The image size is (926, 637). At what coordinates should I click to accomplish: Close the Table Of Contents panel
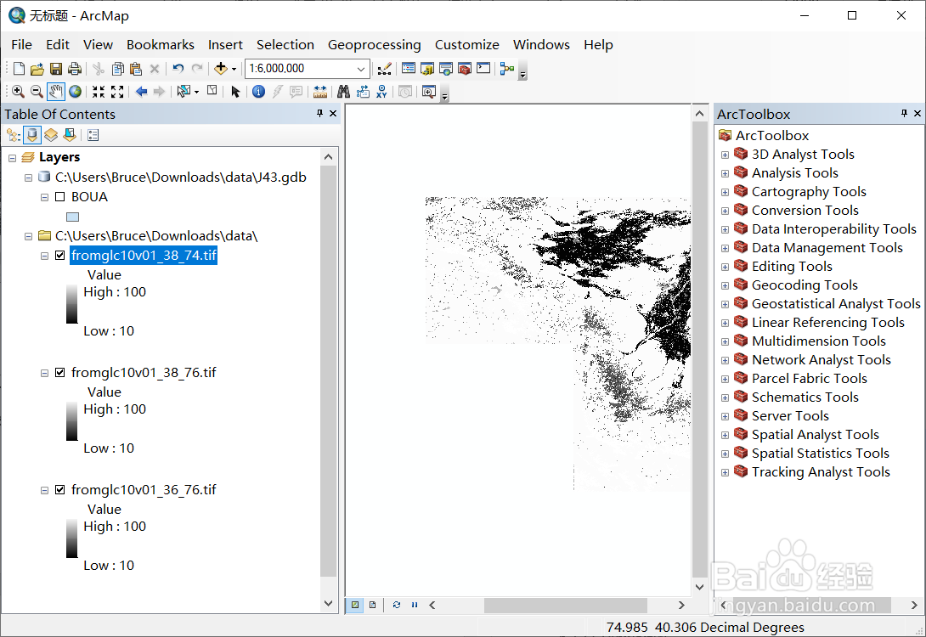click(x=333, y=113)
